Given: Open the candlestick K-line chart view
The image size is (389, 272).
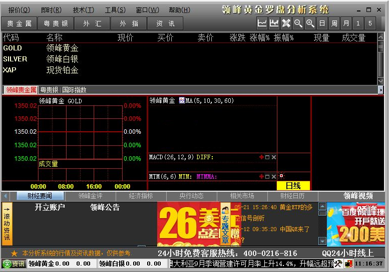Looking at the screenshot, I should [274, 23].
